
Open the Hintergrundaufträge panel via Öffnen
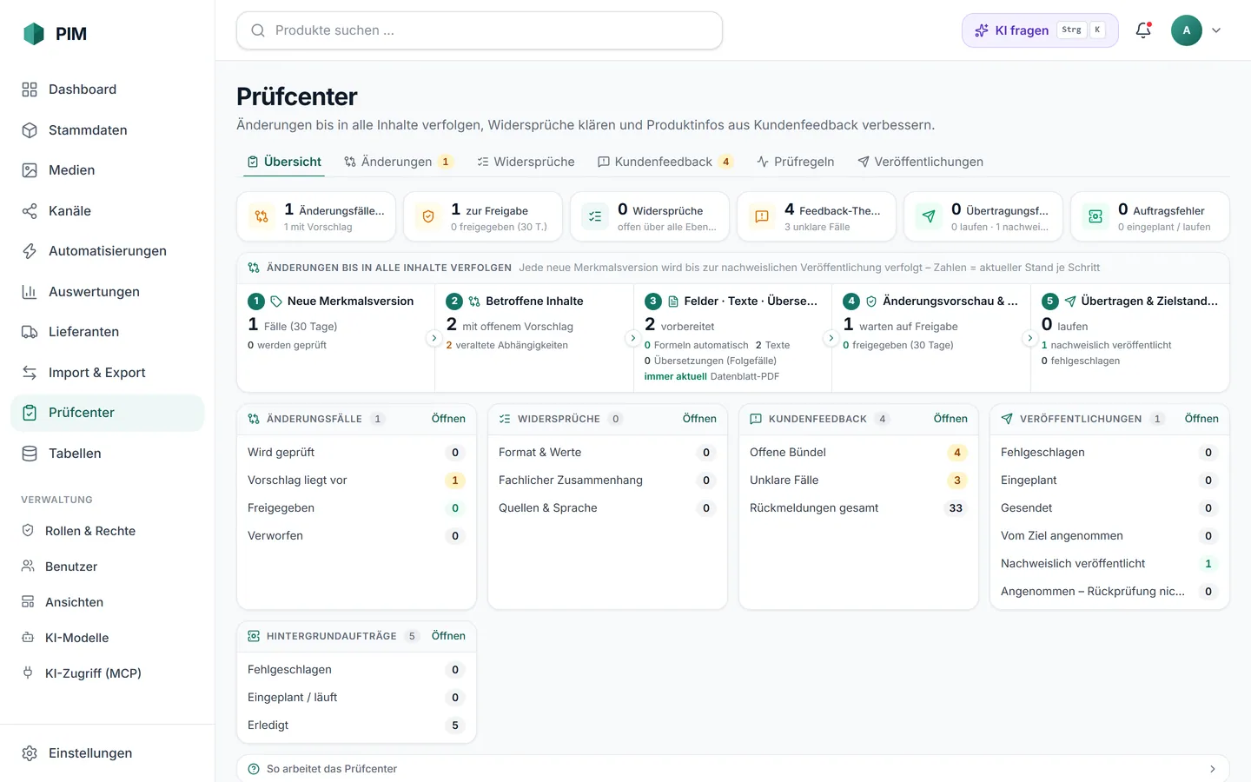[448, 636]
